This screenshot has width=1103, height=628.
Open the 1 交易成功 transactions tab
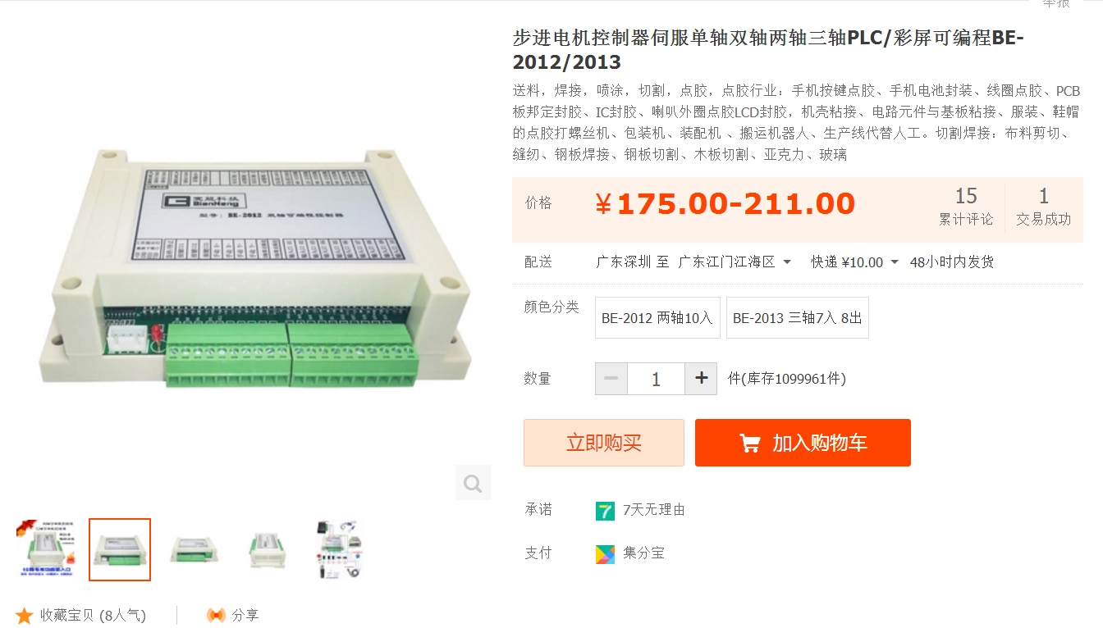click(x=1043, y=207)
